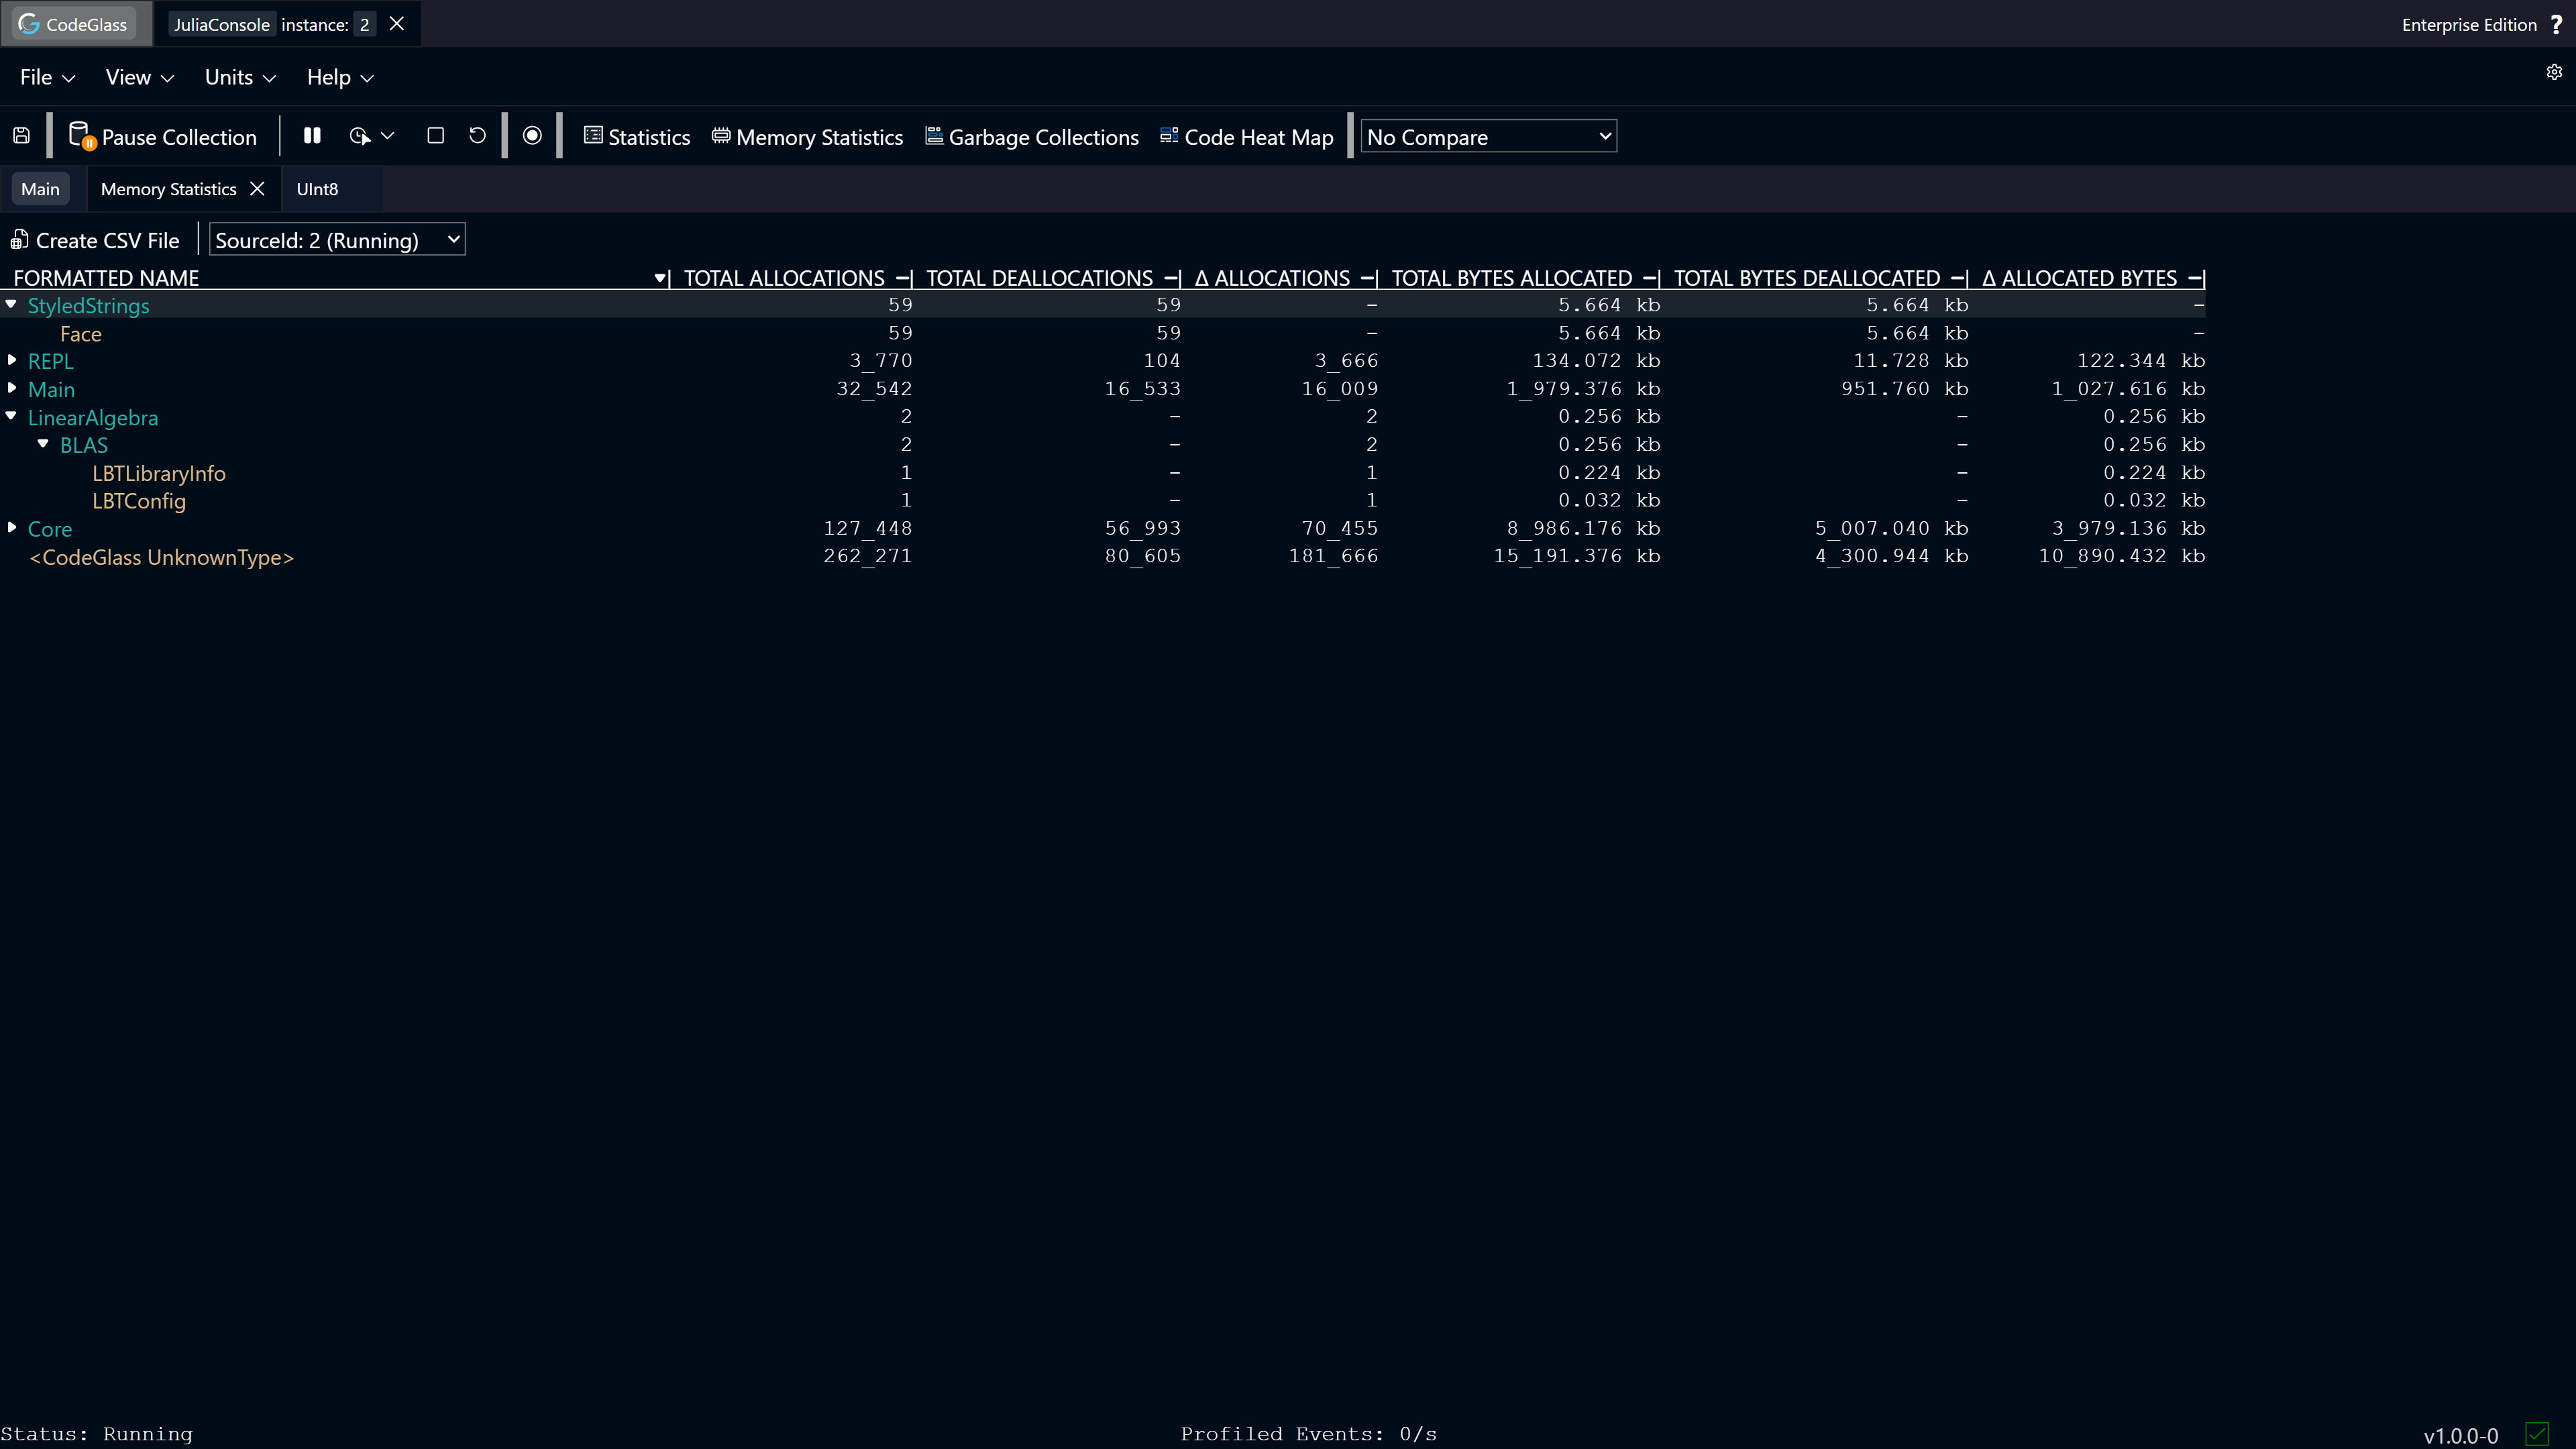The image size is (2576, 1449).
Task: Open the View menu
Action: tap(139, 77)
